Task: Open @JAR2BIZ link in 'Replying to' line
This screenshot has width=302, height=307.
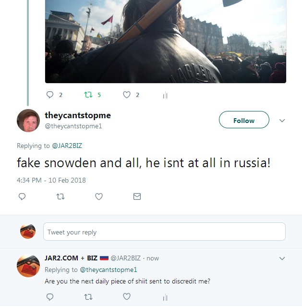Action: (68, 146)
